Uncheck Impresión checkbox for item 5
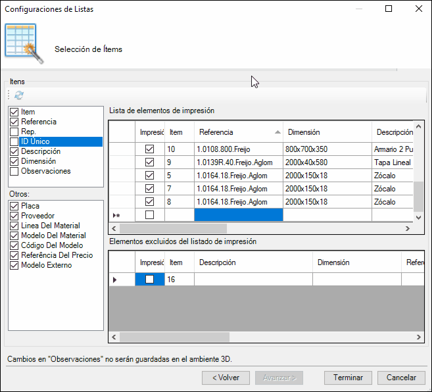 150,176
